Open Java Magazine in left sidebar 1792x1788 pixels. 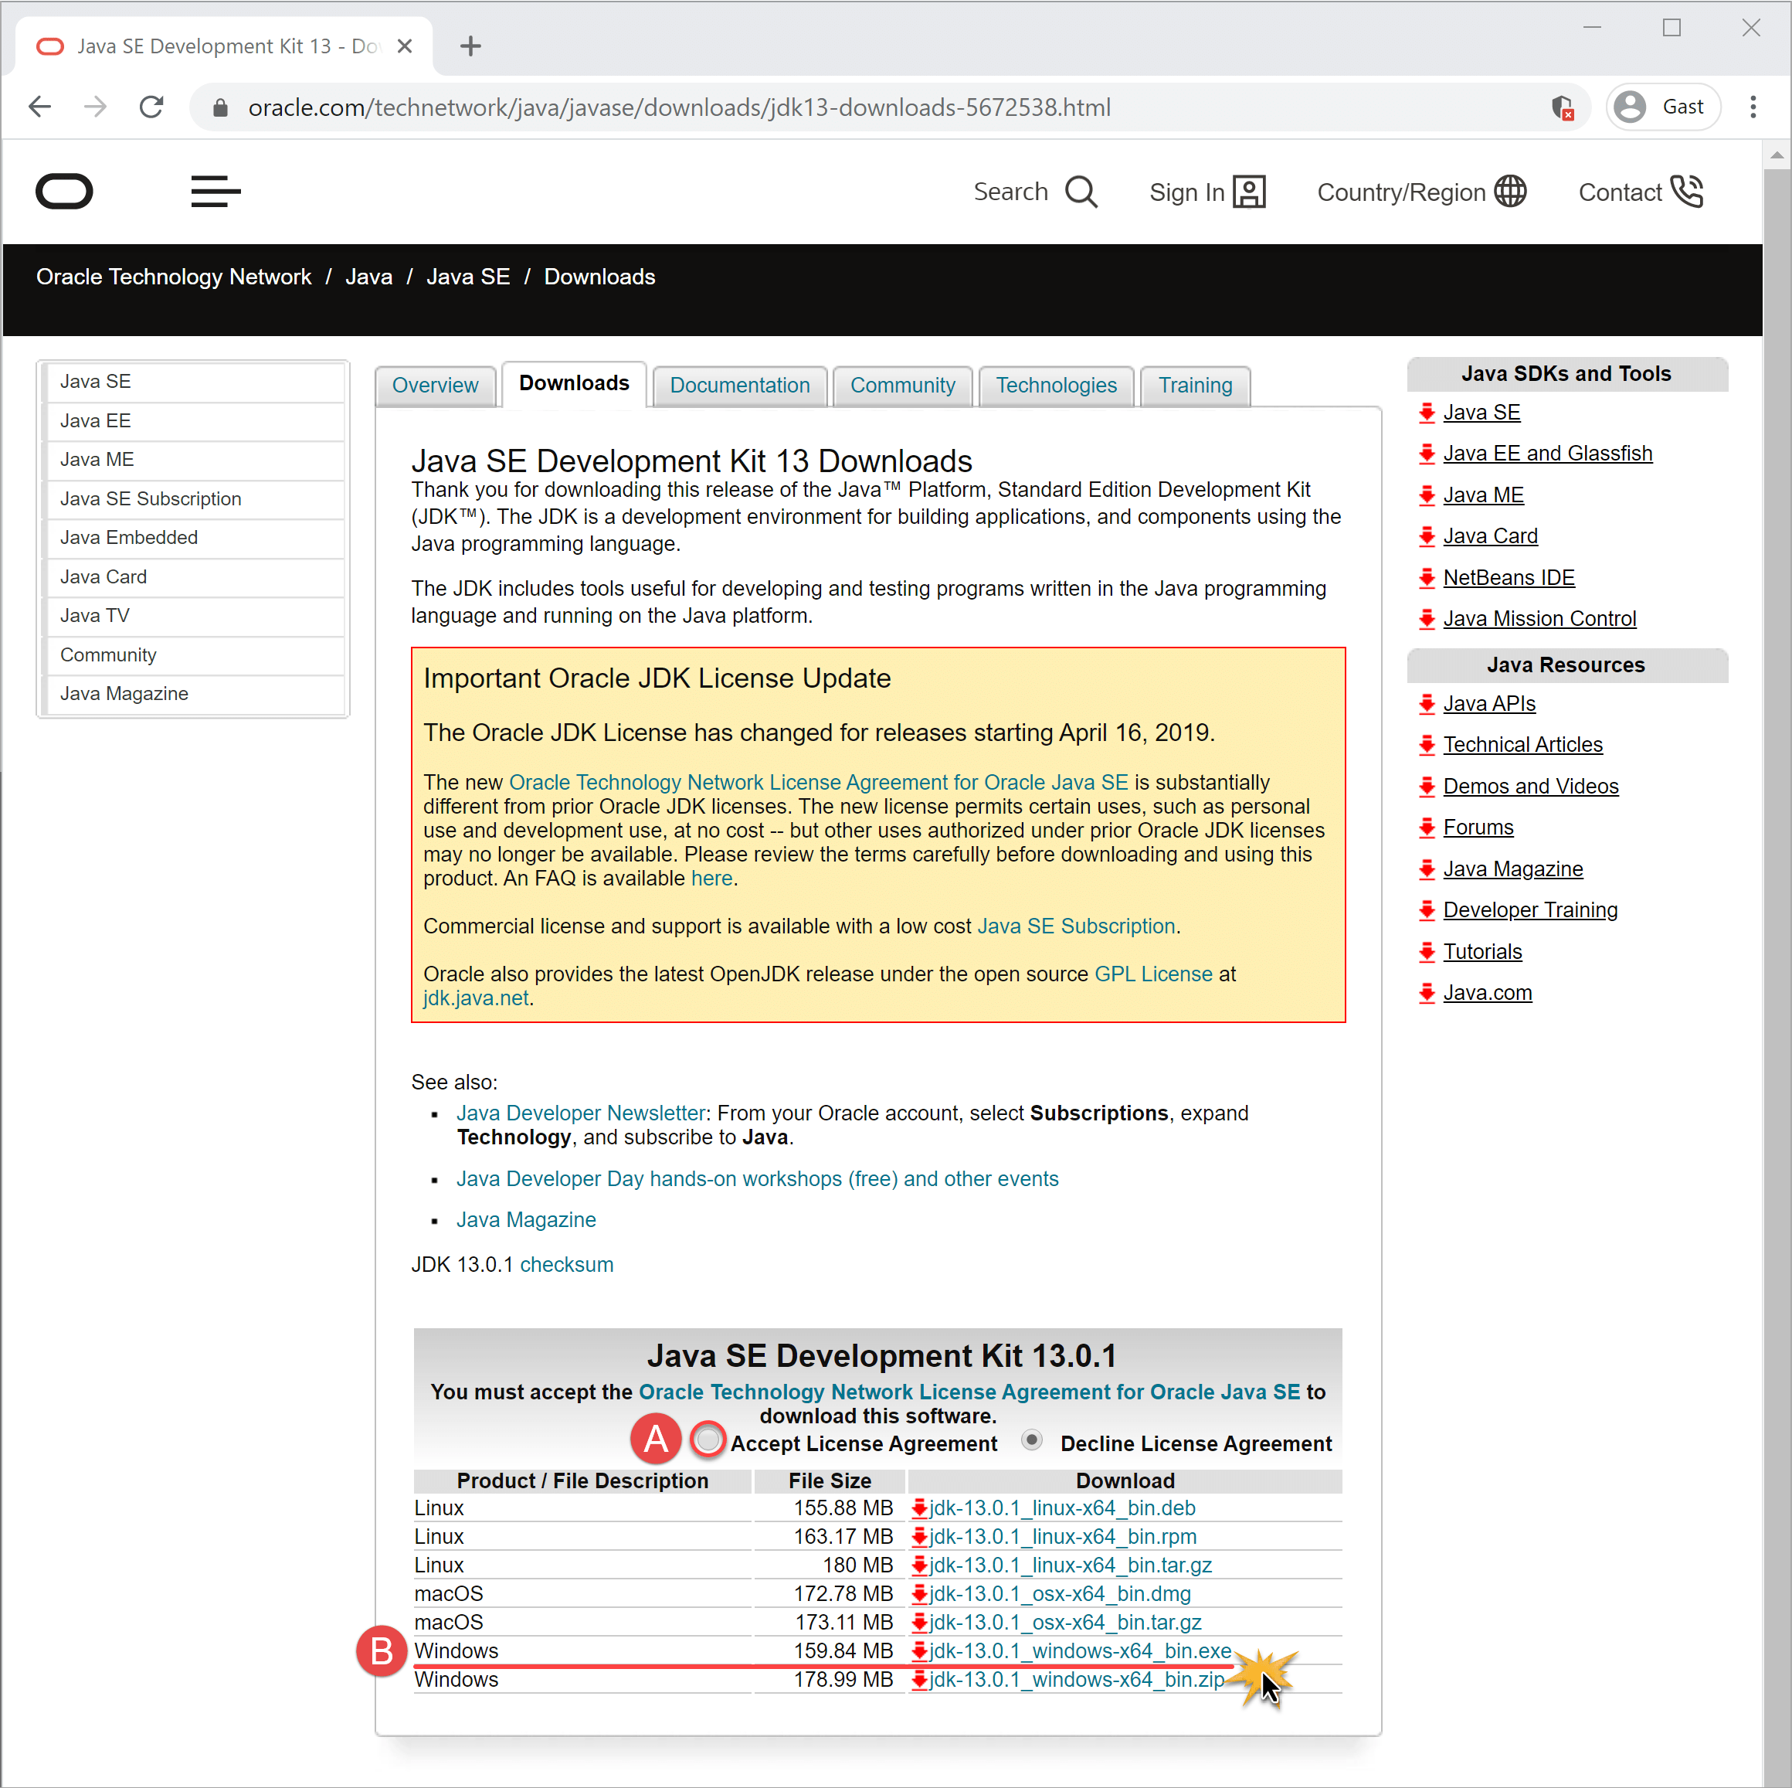coord(195,693)
